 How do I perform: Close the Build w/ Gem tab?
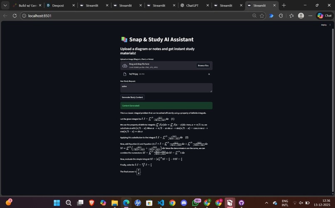point(40,5)
